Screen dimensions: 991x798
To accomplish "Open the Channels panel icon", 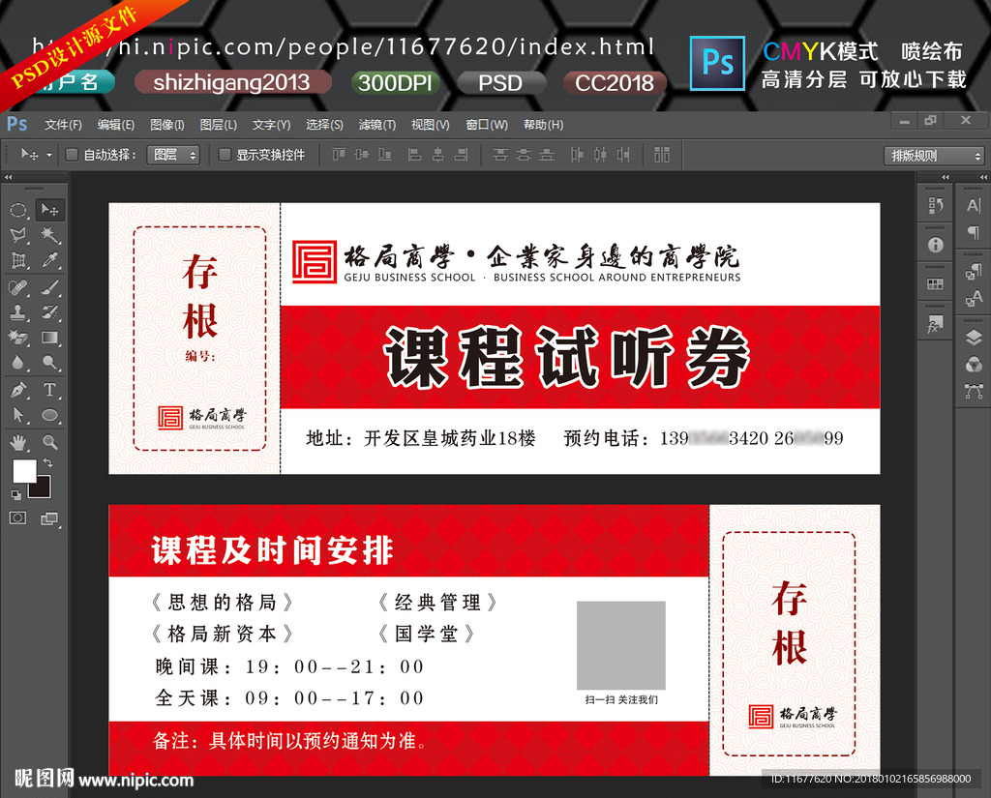I will click(974, 365).
